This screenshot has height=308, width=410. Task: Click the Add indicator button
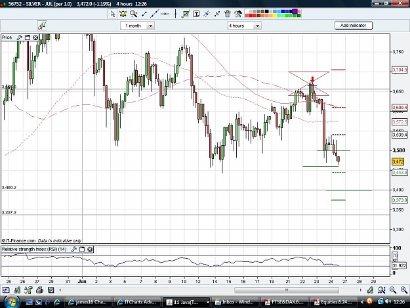354,26
